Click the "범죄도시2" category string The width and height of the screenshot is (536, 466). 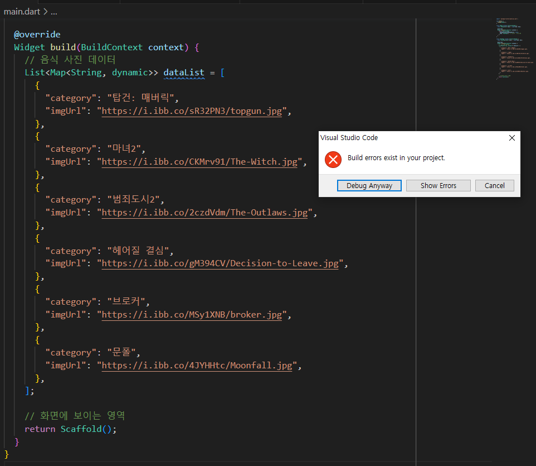134,199
